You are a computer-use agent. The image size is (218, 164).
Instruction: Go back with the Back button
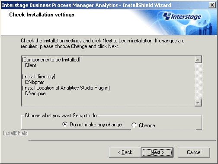point(125,152)
